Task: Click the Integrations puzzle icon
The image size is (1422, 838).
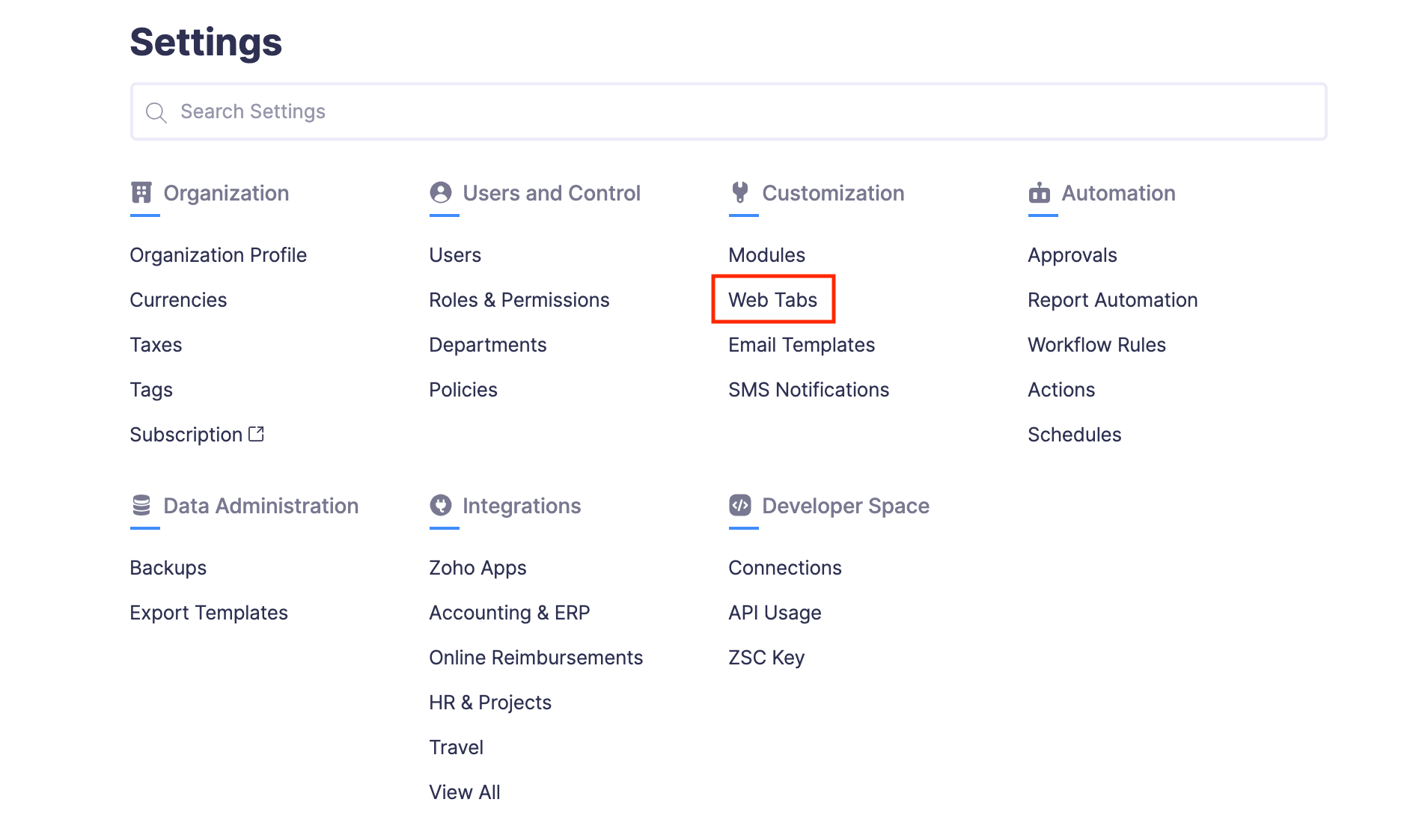Action: 440,506
